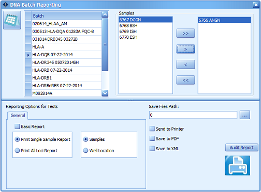
Task: Move selected sample back with < button
Action: [185, 65]
